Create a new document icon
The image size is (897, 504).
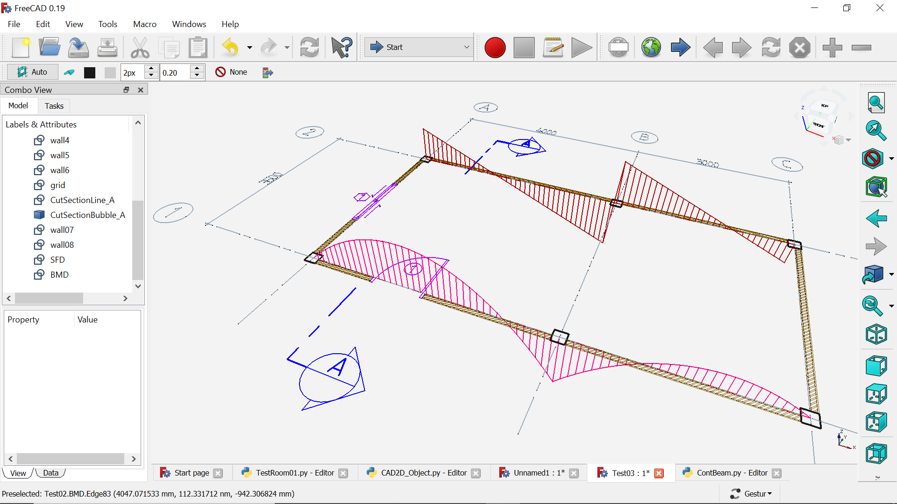[21, 47]
